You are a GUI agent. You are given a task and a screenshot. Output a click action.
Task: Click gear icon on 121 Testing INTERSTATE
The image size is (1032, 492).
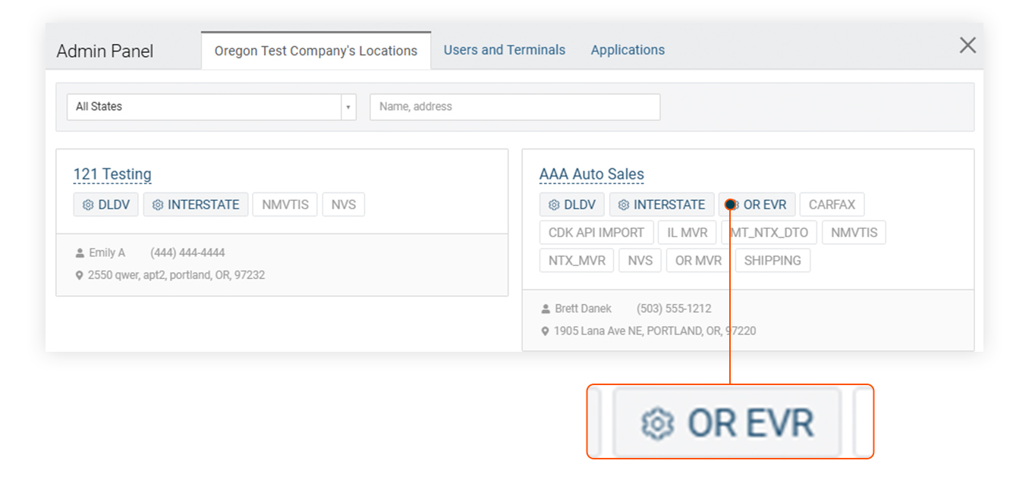click(158, 205)
